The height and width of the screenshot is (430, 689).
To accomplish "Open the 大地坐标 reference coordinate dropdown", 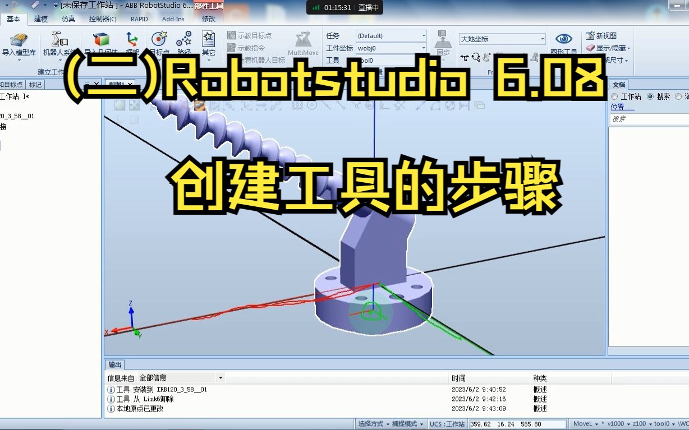I will [543, 38].
